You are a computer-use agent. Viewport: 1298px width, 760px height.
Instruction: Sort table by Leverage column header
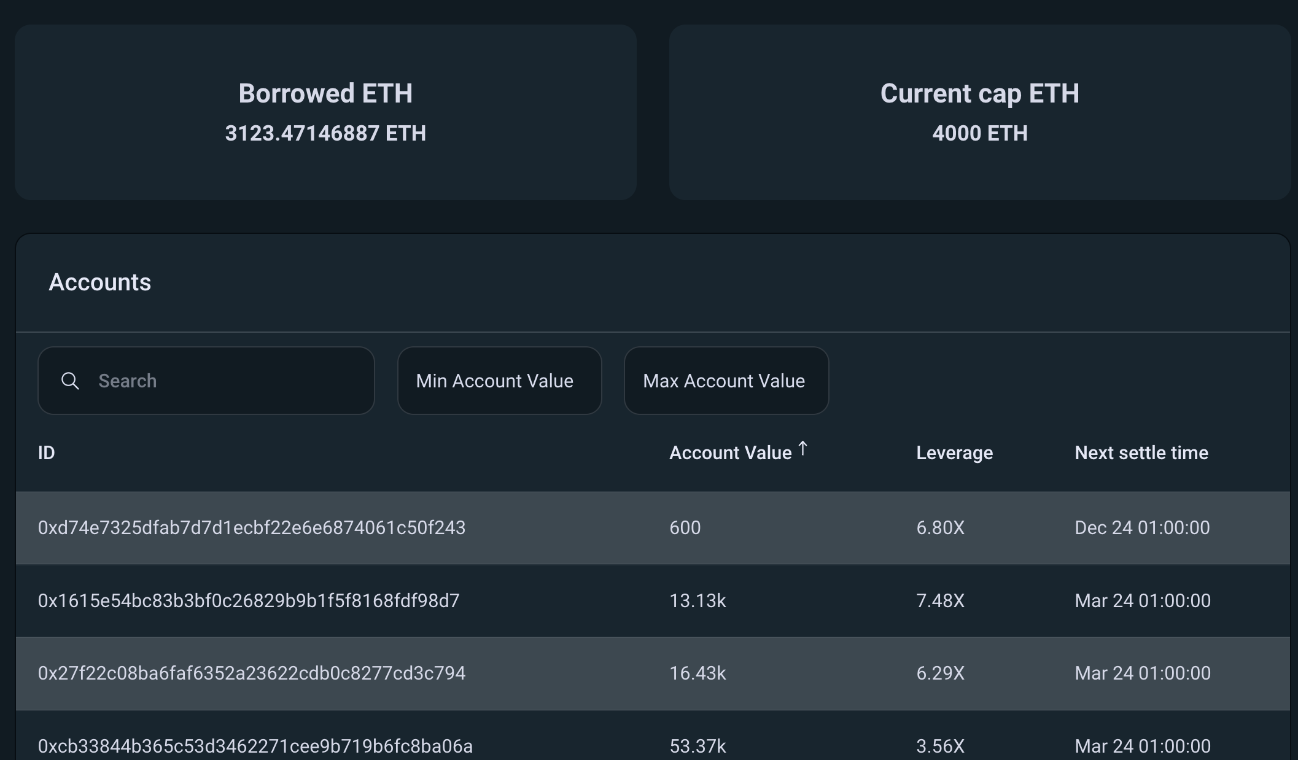[x=954, y=453]
